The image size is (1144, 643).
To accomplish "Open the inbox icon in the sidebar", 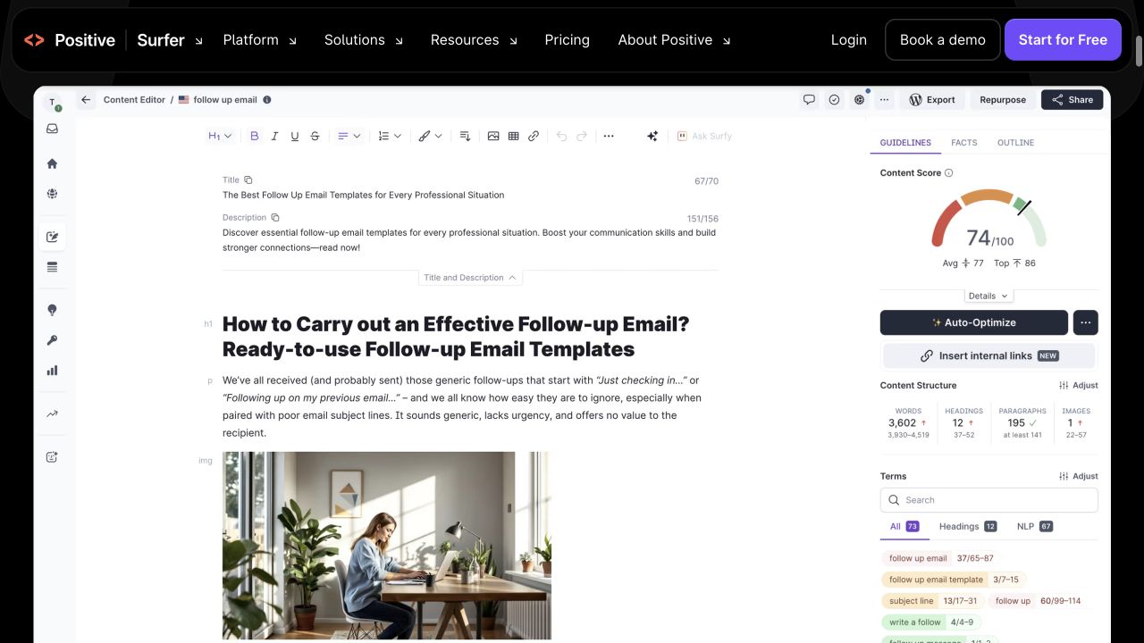I will 52,129.
